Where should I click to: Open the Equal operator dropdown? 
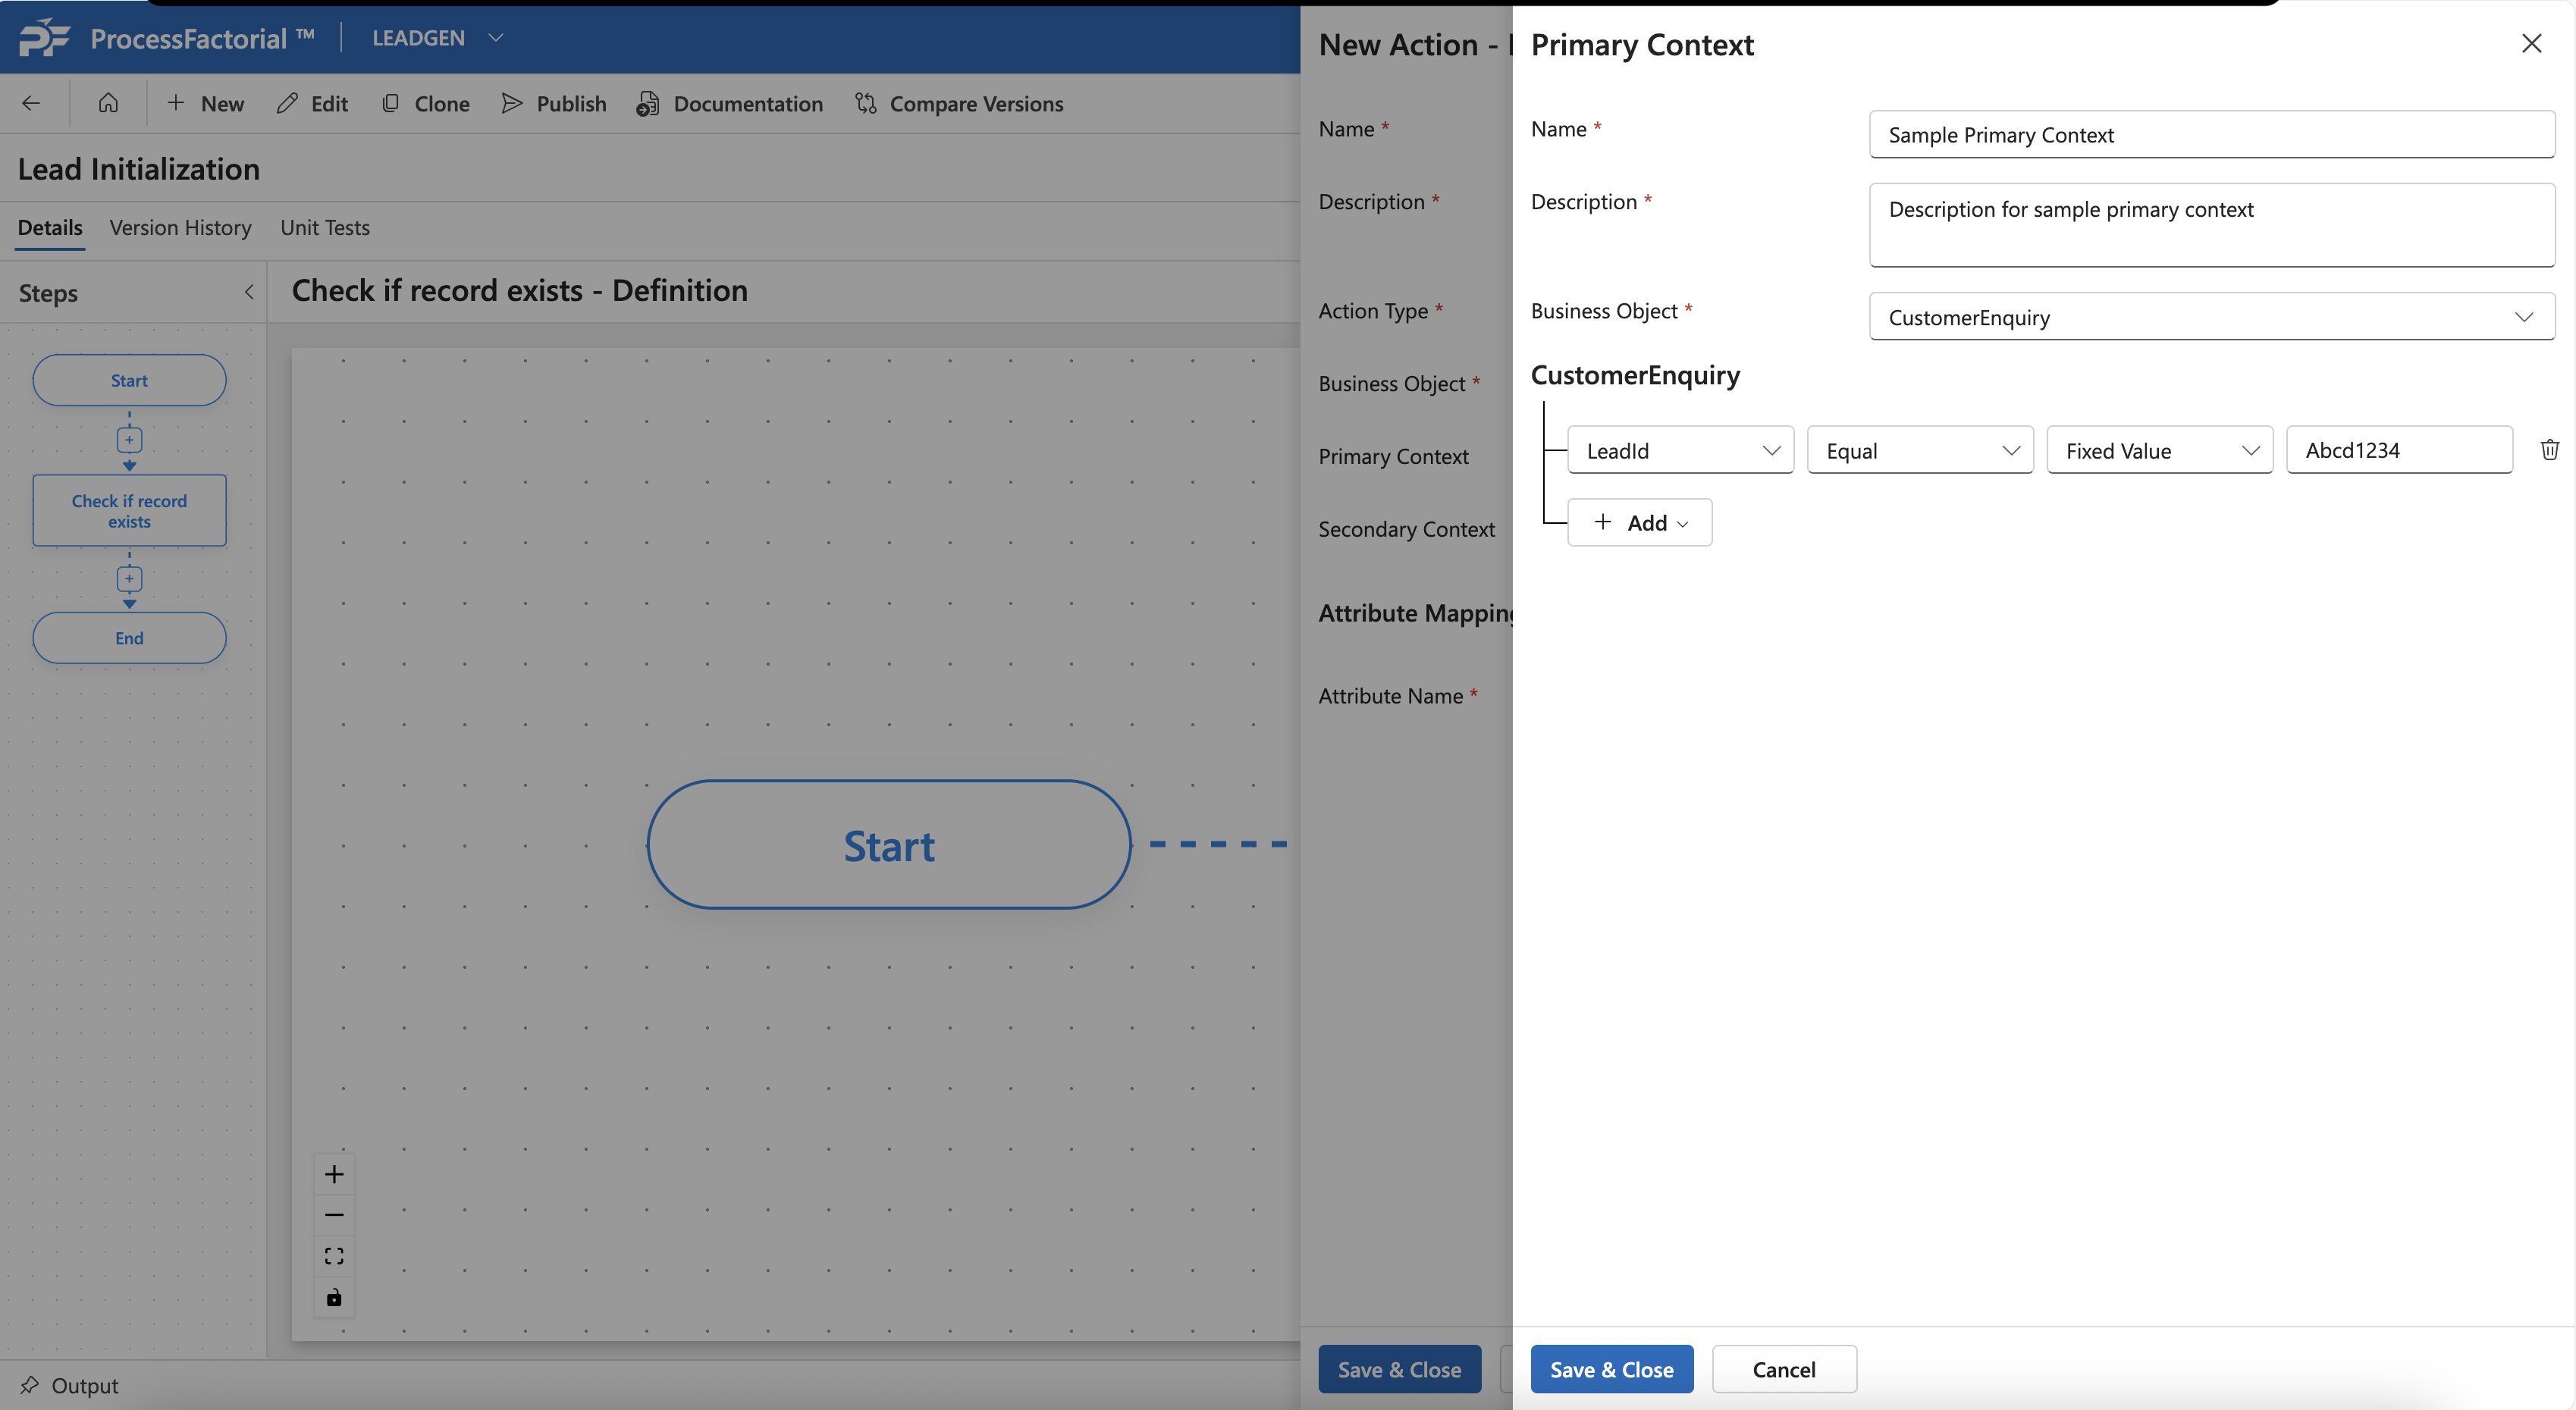tap(1920, 450)
